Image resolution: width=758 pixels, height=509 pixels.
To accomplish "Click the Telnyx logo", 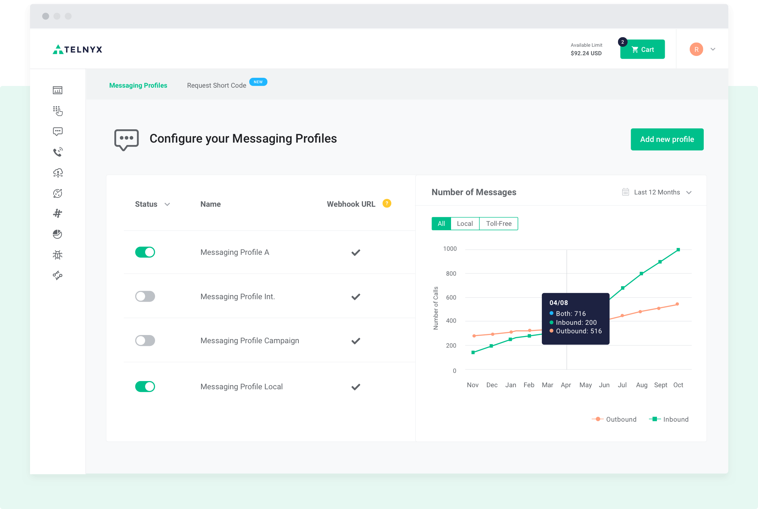I will pyautogui.click(x=78, y=49).
